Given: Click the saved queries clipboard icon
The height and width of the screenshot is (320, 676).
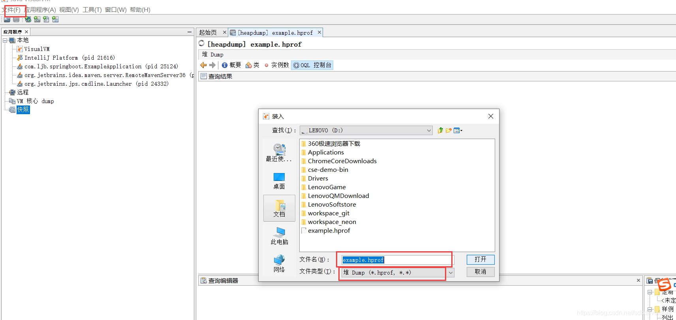Looking at the screenshot, I should 650,280.
